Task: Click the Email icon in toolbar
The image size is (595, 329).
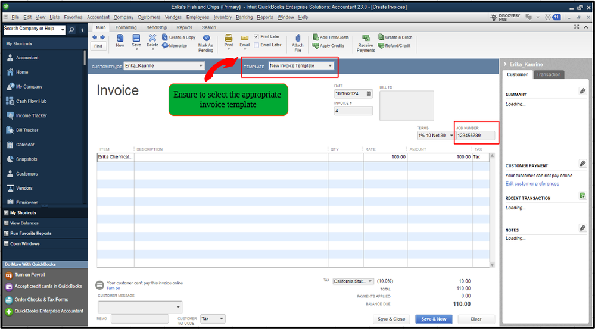Action: 245,38
